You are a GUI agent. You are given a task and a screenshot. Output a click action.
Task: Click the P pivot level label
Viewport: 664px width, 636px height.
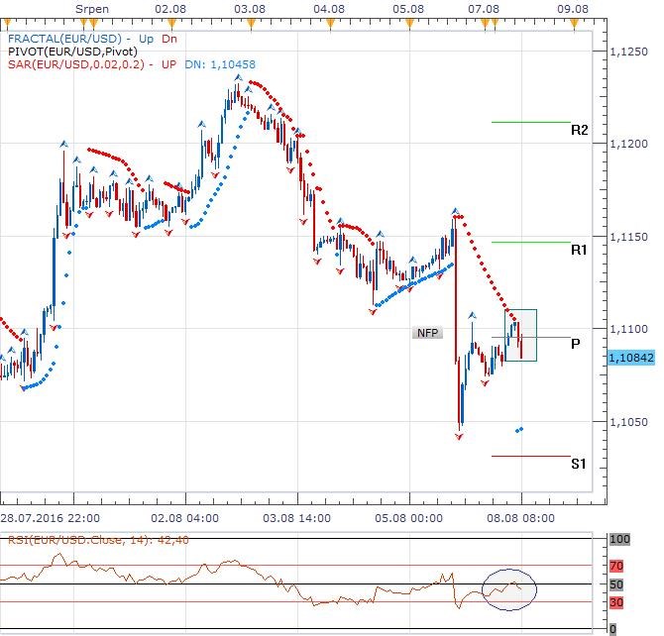pos(576,344)
